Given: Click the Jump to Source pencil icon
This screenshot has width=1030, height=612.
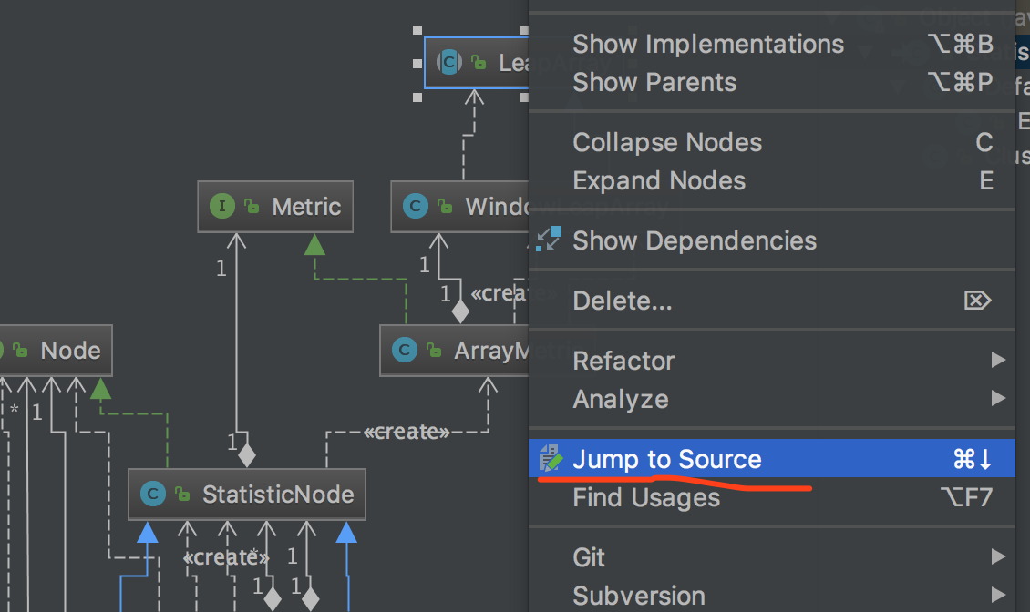Looking at the screenshot, I should pyautogui.click(x=550, y=459).
